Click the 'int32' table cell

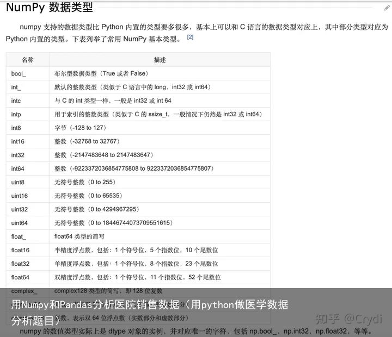coord(28,155)
